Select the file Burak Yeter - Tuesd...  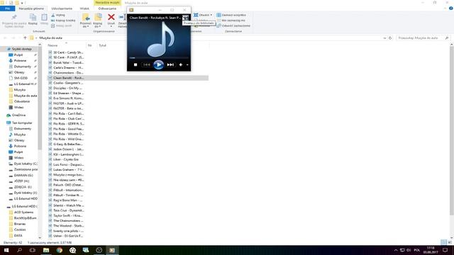(x=68, y=62)
